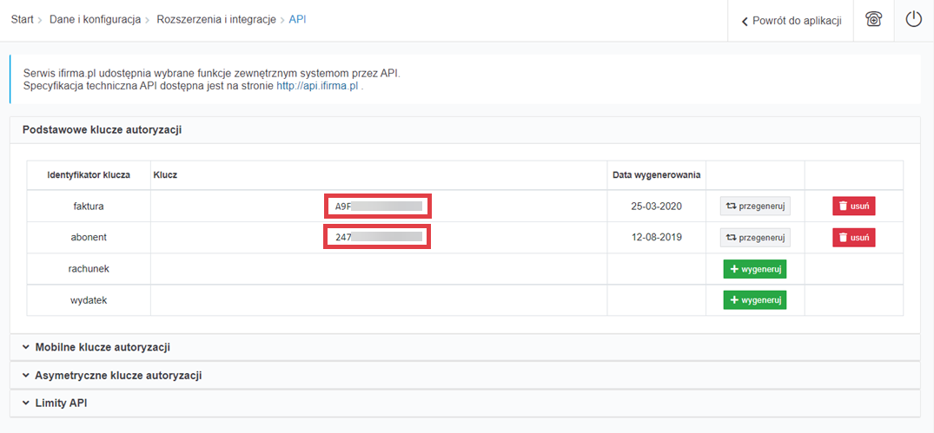Expand Mobilne klucze autoryzacji section
This screenshot has height=433, width=934.
pyautogui.click(x=102, y=347)
